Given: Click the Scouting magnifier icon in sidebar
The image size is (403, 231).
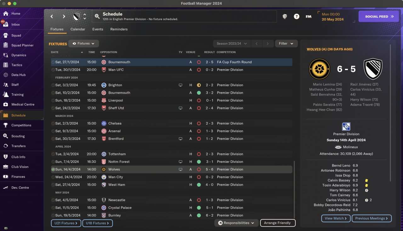Looking at the screenshot, I should [6, 136].
